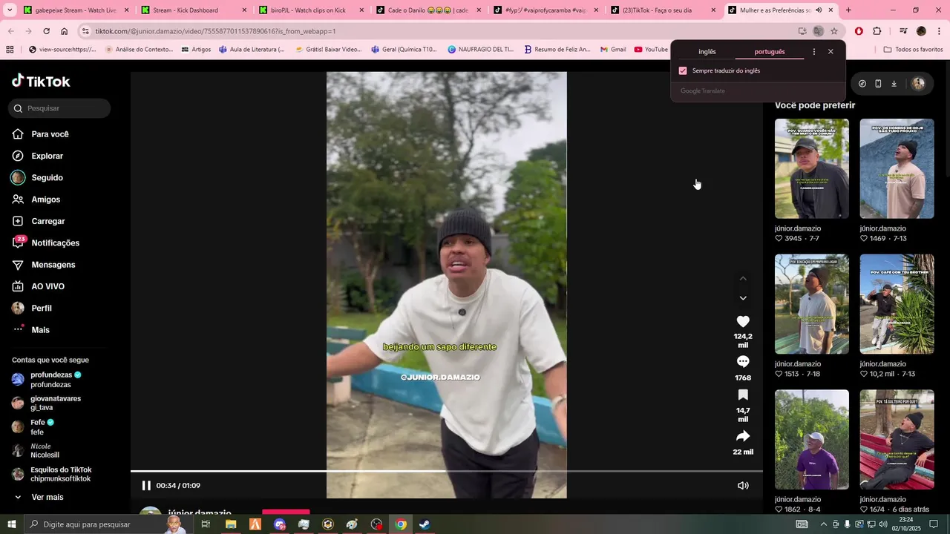The height and width of the screenshot is (534, 950).
Task: Bookmark this page with the star icon
Action: point(834,31)
